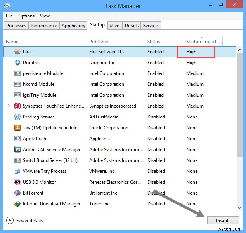The width and height of the screenshot is (246, 233).
Task: Click the scrollbar up arrow
Action: pyautogui.click(x=239, y=50)
